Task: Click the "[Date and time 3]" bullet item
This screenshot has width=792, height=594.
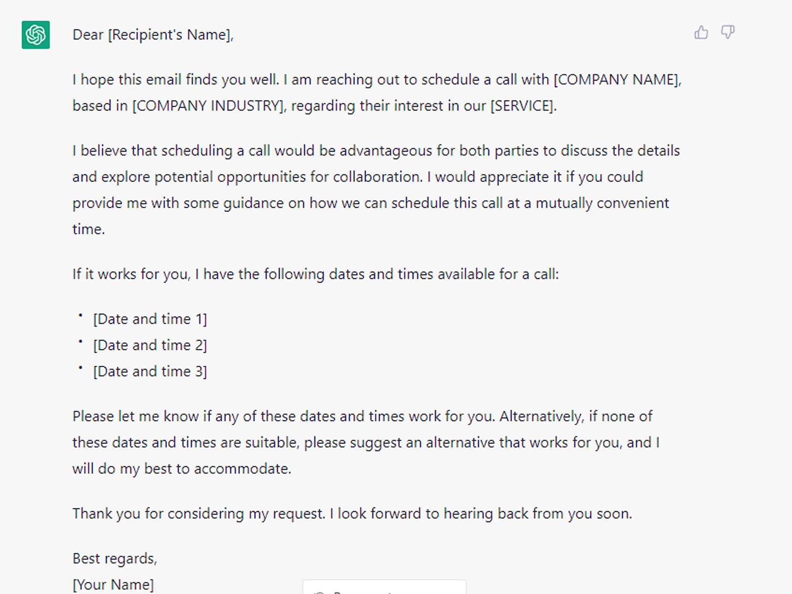Action: coord(150,372)
